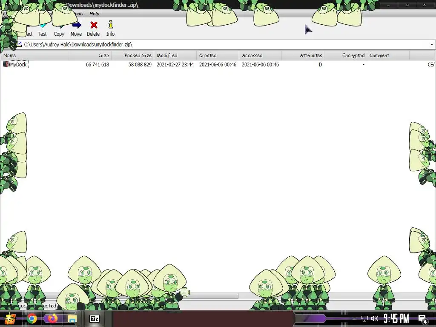Click the MyDock folder icon in the list
The height and width of the screenshot is (327, 436).
coord(6,64)
